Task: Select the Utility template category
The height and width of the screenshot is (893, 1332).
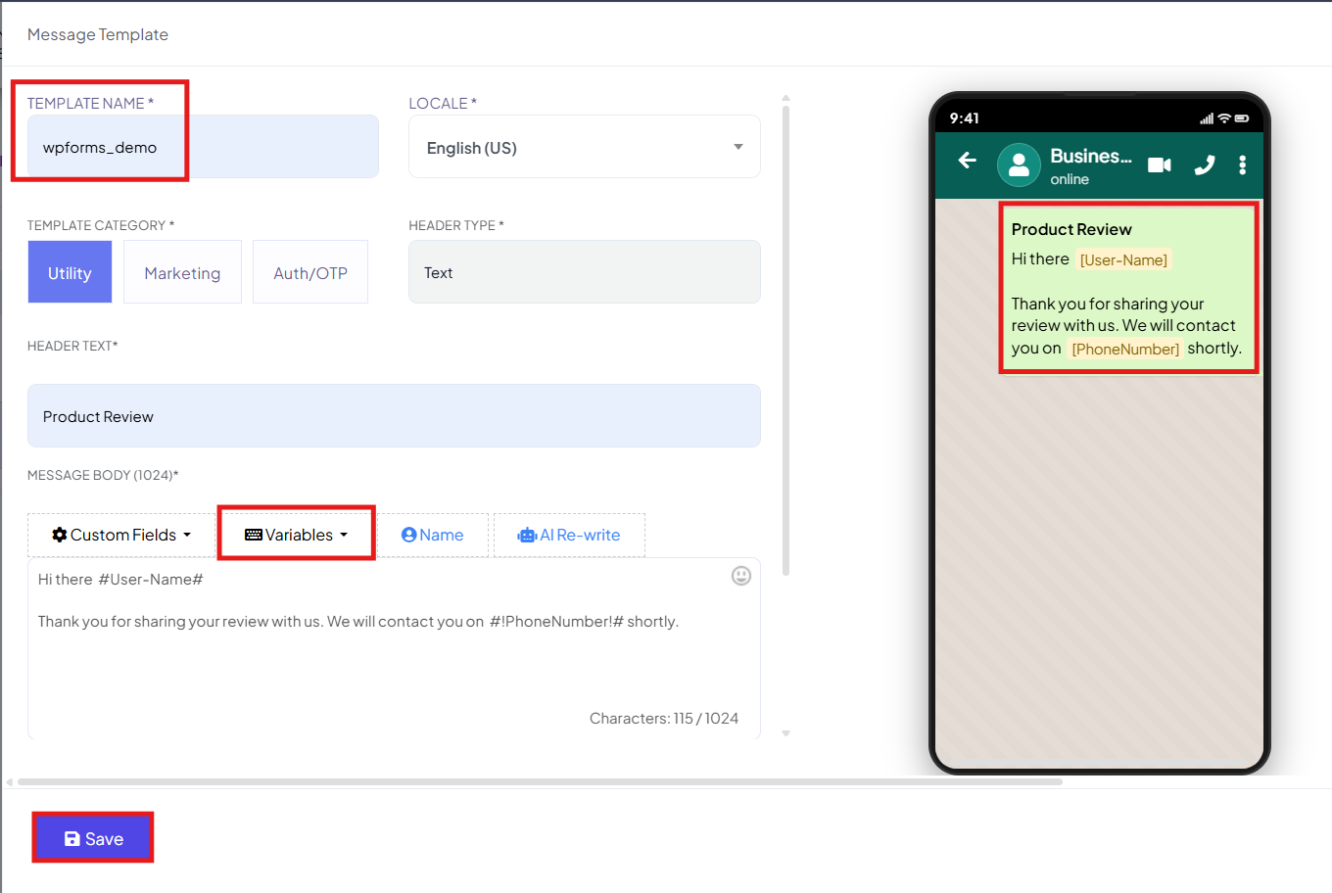Action: [70, 272]
